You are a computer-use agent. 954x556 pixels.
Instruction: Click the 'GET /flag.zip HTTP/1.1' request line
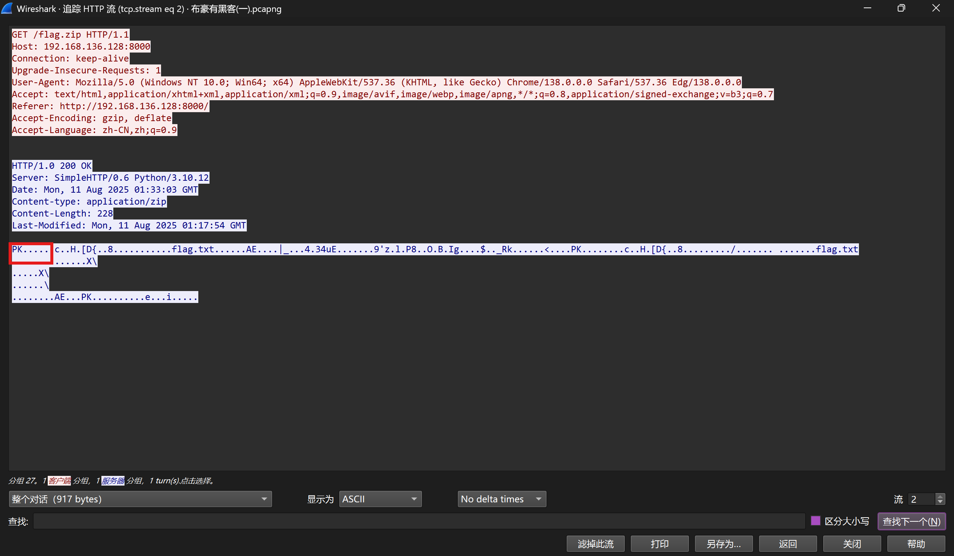pos(70,34)
